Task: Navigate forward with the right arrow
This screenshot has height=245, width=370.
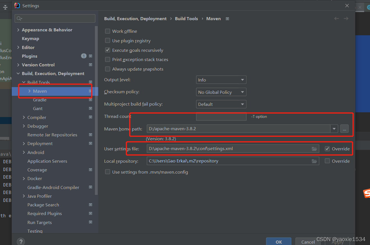Action: (x=346, y=18)
